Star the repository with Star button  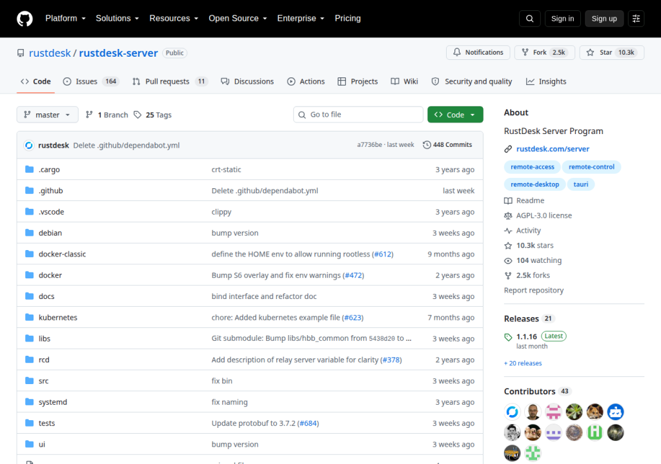[612, 52]
